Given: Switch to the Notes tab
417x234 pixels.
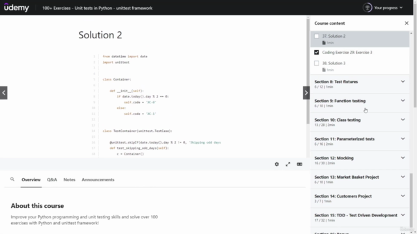Looking at the screenshot, I should 69,179.
